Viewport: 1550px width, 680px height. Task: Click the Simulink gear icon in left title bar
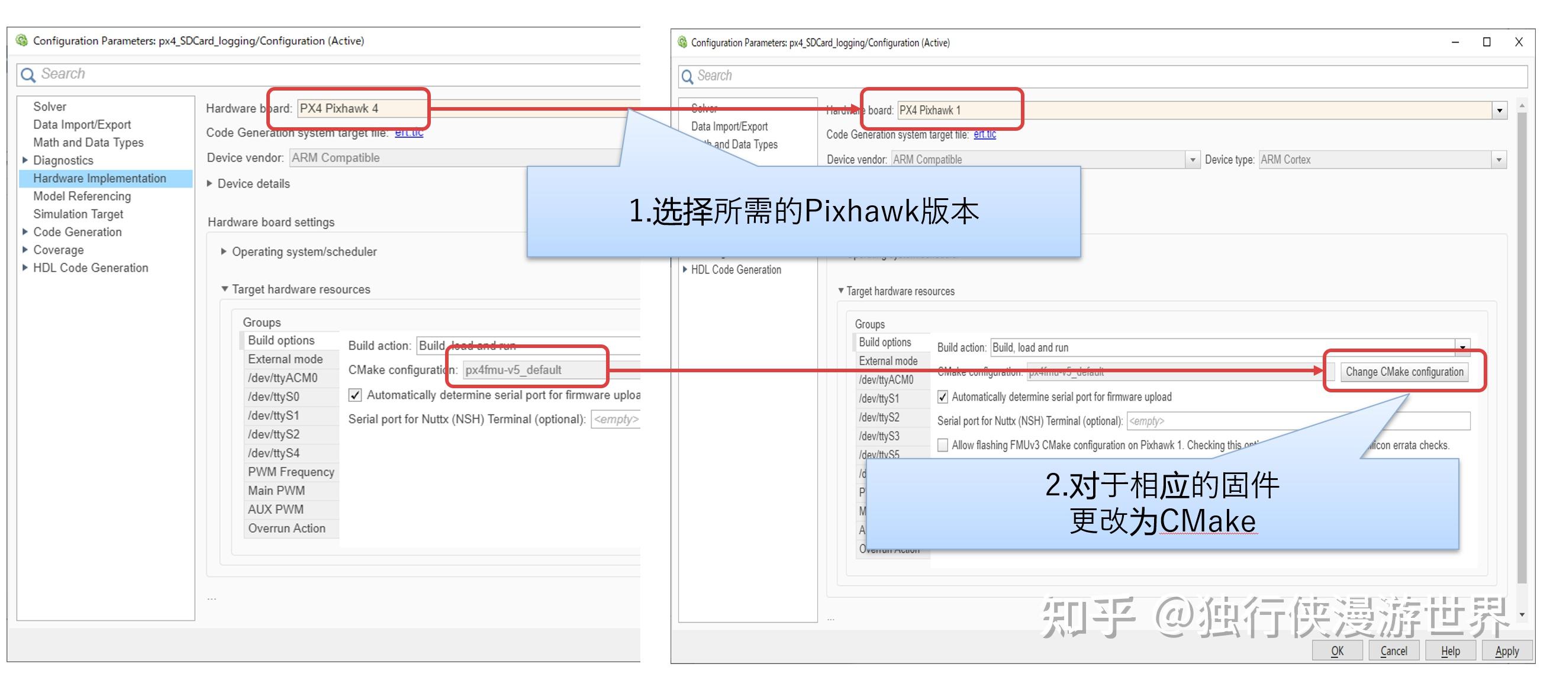tap(22, 40)
